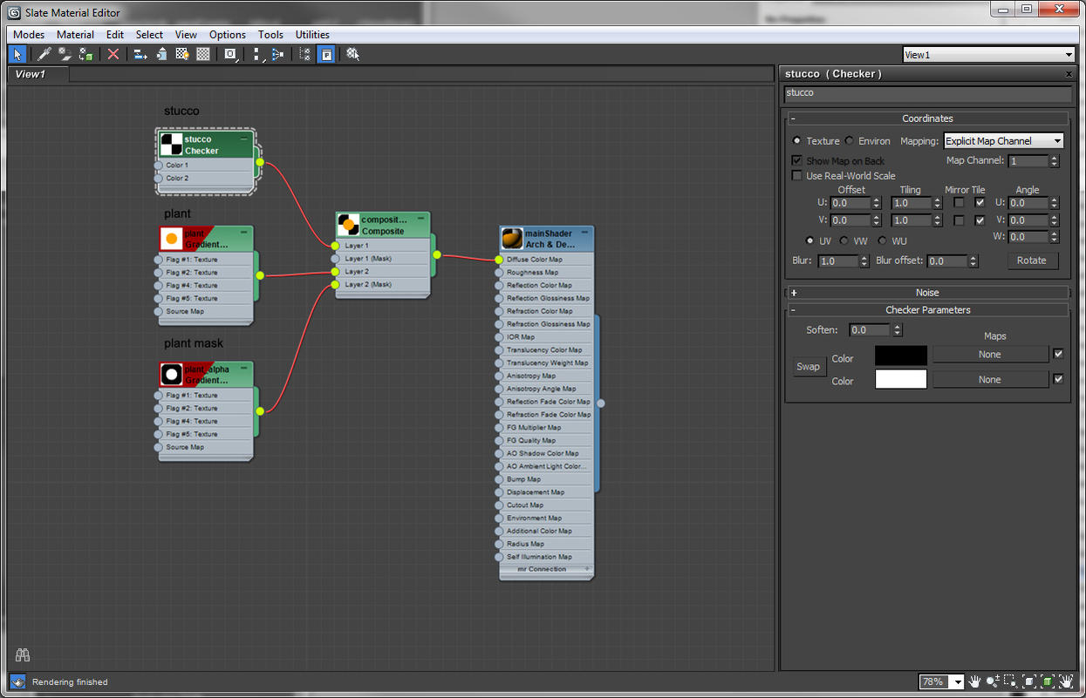The height and width of the screenshot is (698, 1086).
Task: Switch to the View1 tab
Action: pyautogui.click(x=30, y=74)
